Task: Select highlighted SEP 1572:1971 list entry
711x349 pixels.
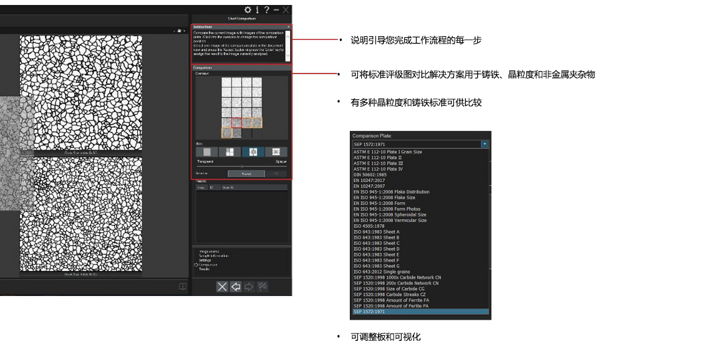Action: pos(421,312)
